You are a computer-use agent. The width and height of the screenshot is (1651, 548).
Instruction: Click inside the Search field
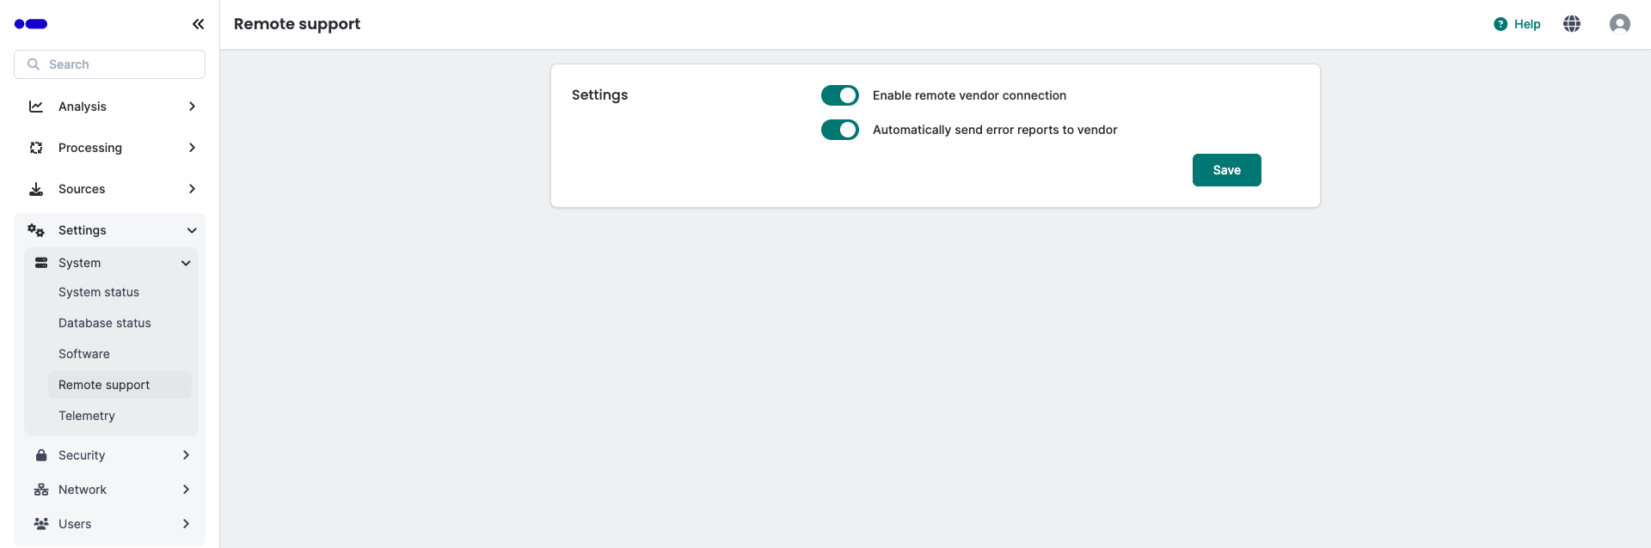tap(109, 64)
